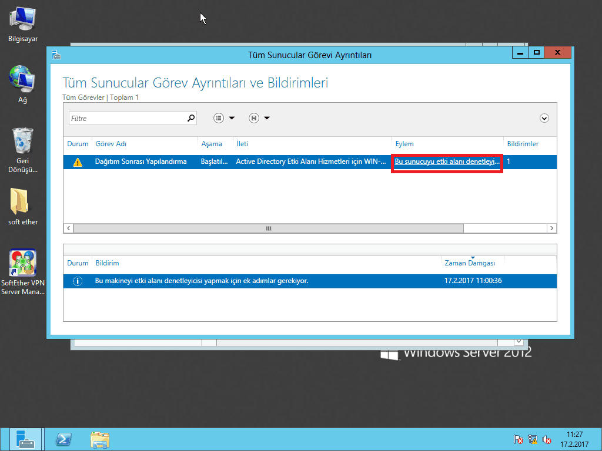Select the soft ether folder icon
Screen dimensions: 602x451
pos(22,201)
